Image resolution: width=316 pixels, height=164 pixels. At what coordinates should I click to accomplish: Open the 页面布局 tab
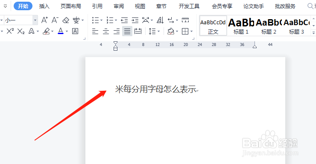pos(71,6)
